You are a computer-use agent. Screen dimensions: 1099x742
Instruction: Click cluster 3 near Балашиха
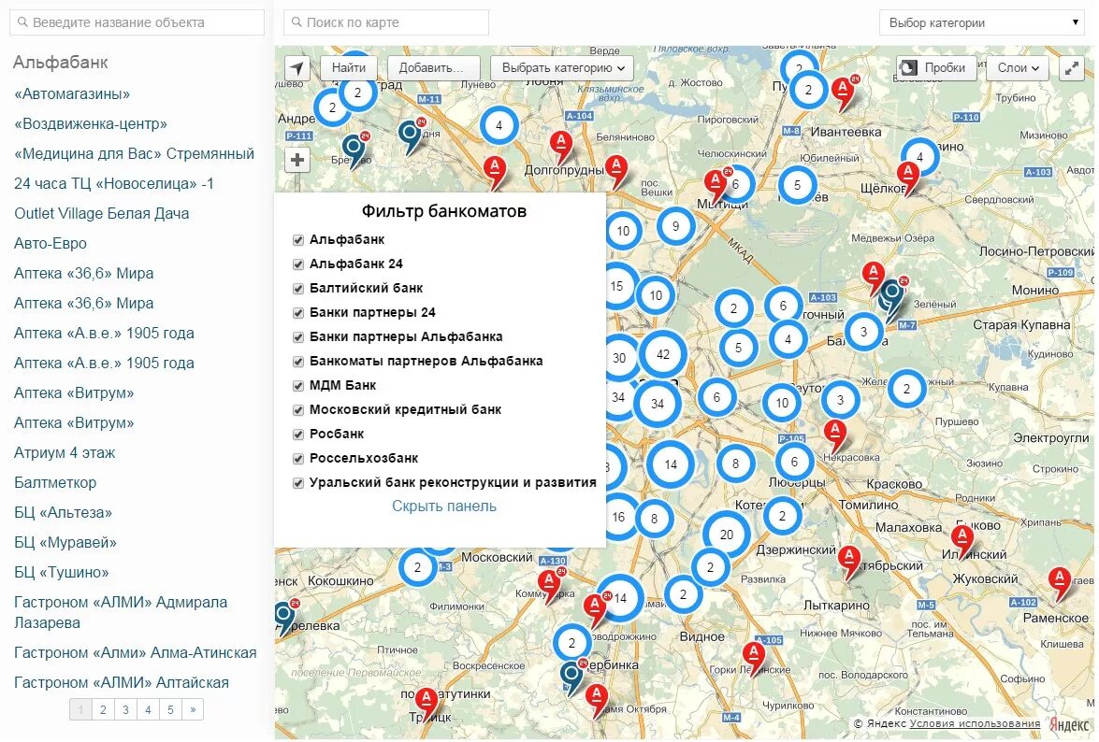click(863, 332)
